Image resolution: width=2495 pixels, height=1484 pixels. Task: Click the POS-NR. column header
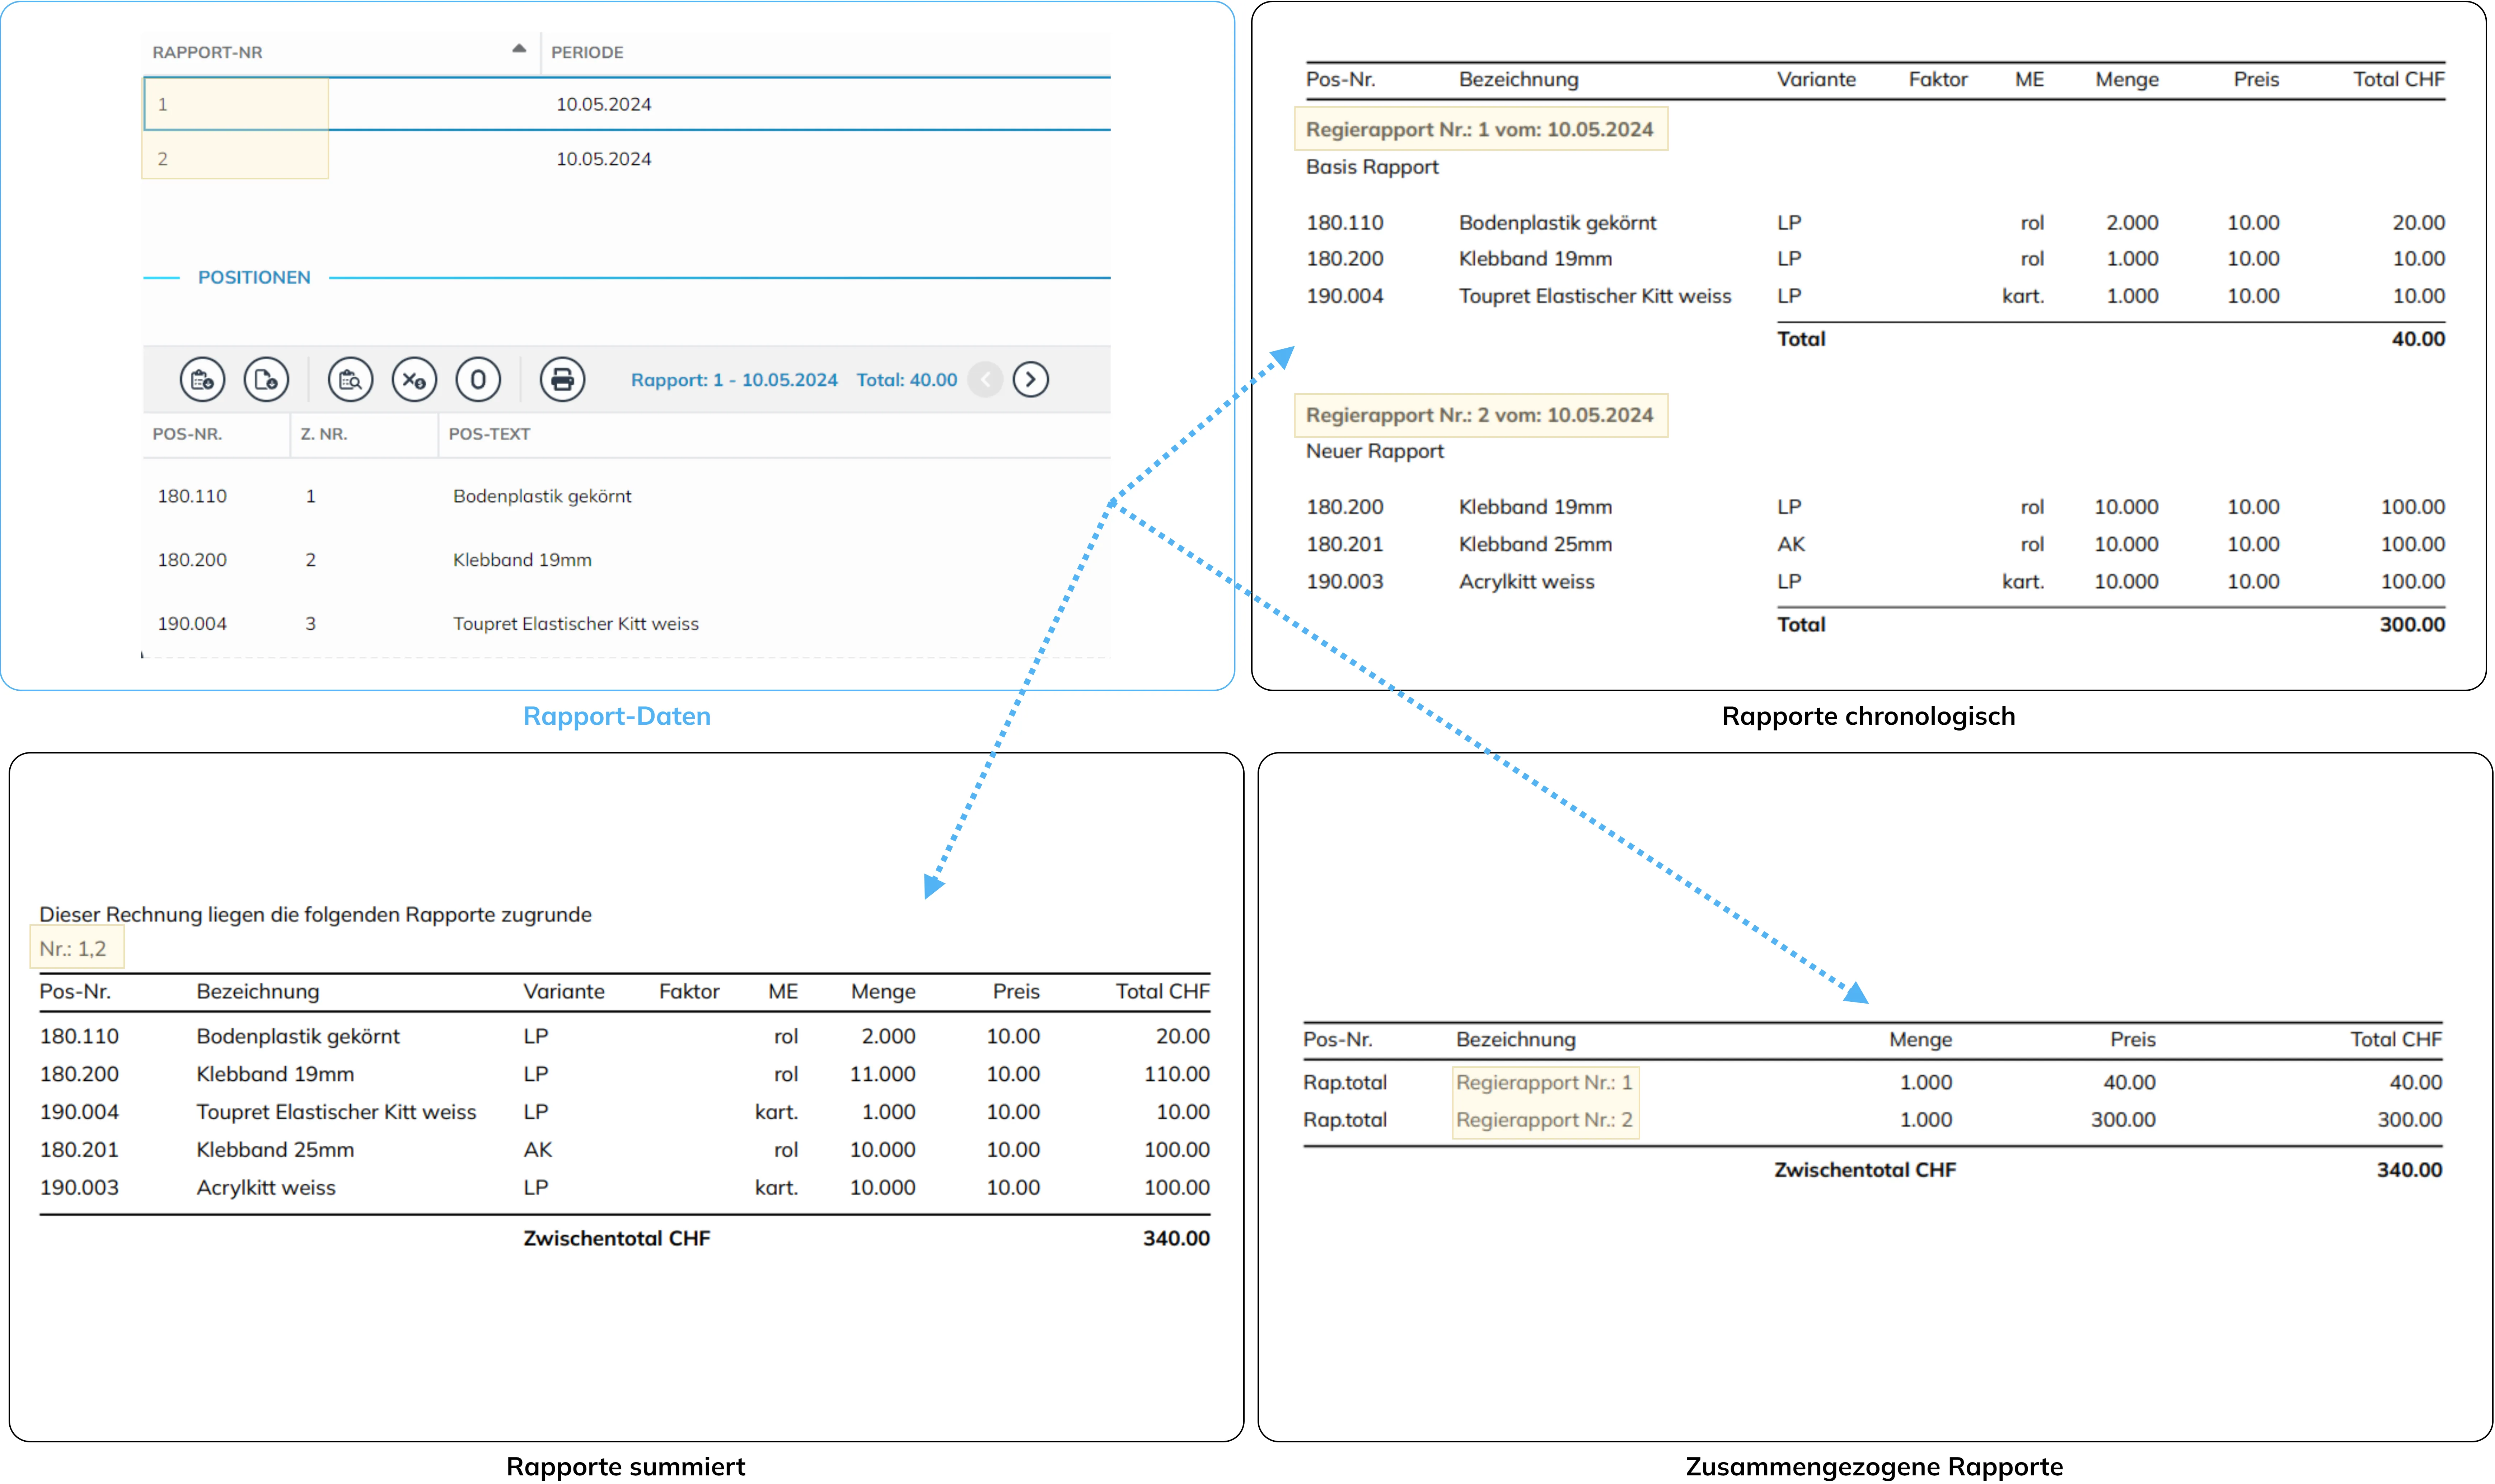click(x=187, y=434)
